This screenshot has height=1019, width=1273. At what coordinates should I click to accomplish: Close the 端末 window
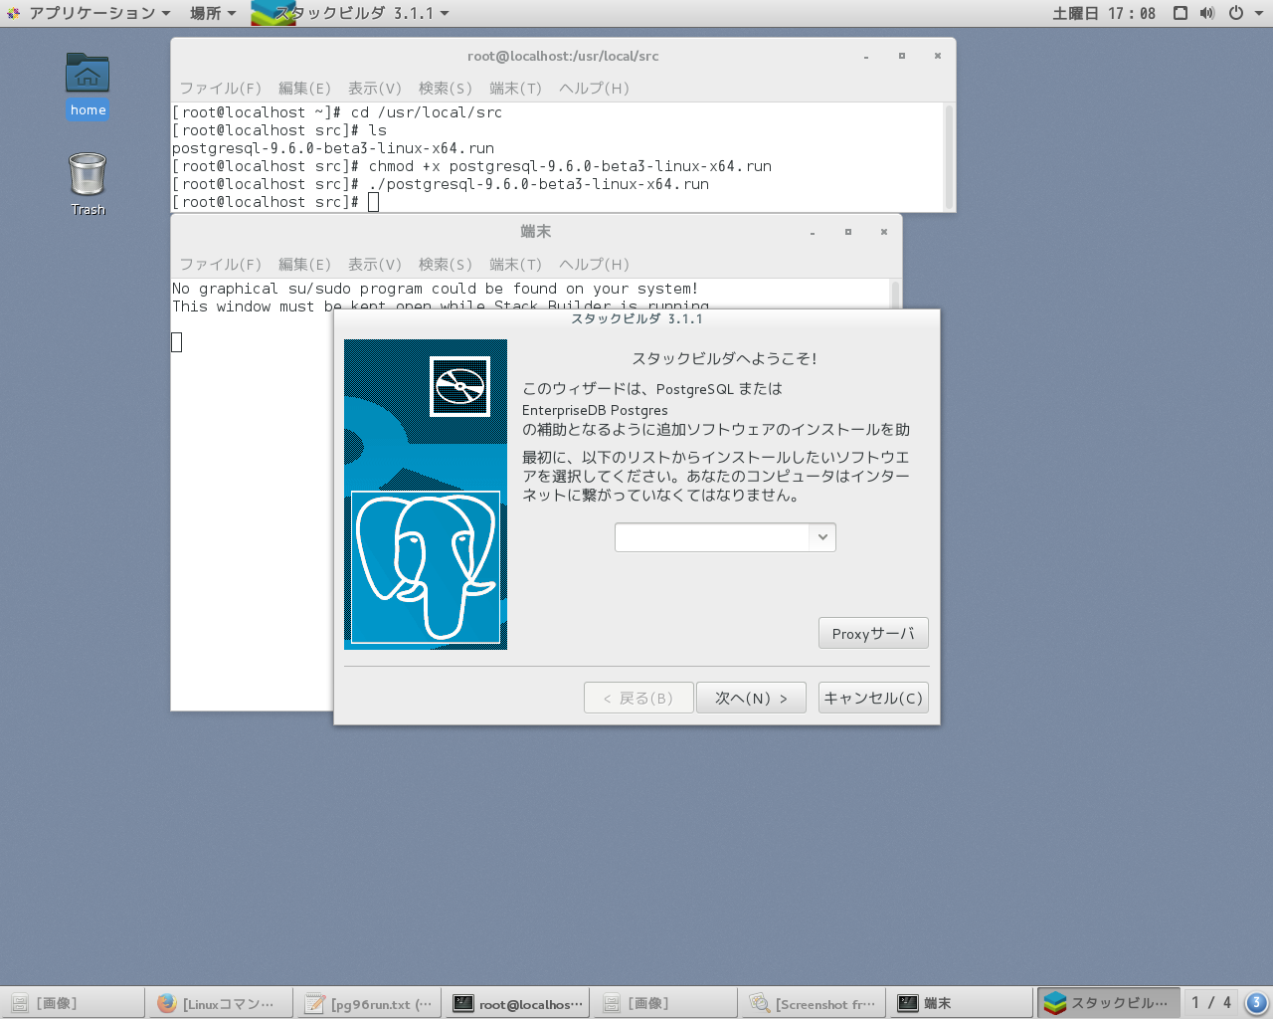884,232
